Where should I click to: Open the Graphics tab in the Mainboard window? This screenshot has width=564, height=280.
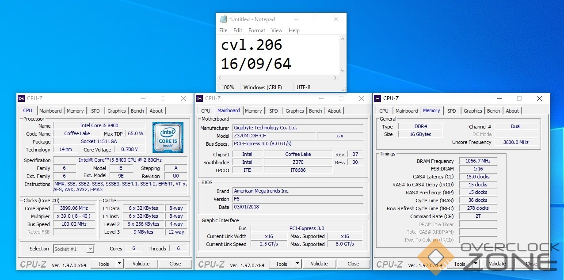tap(294, 111)
